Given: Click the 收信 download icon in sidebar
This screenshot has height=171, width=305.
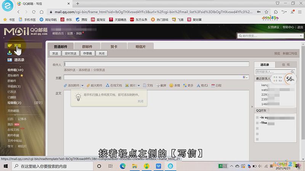Looking at the screenshot, I should click(x=9, y=52).
